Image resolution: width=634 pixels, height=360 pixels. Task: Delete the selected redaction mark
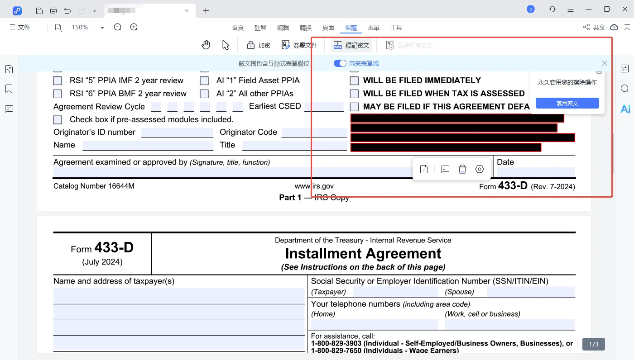click(x=462, y=169)
